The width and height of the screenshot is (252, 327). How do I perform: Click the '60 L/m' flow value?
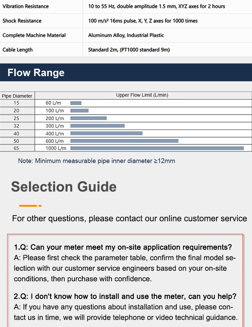pos(53,103)
